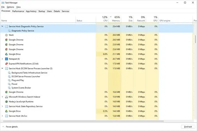
Task: Click the 13.8 MB memory value
Action: pyautogui.click(x=116, y=116)
